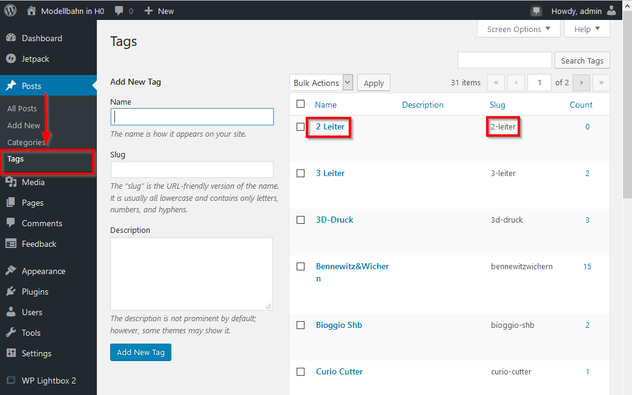632x395 pixels.
Task: Click the 31 items count text
Action: pyautogui.click(x=466, y=82)
